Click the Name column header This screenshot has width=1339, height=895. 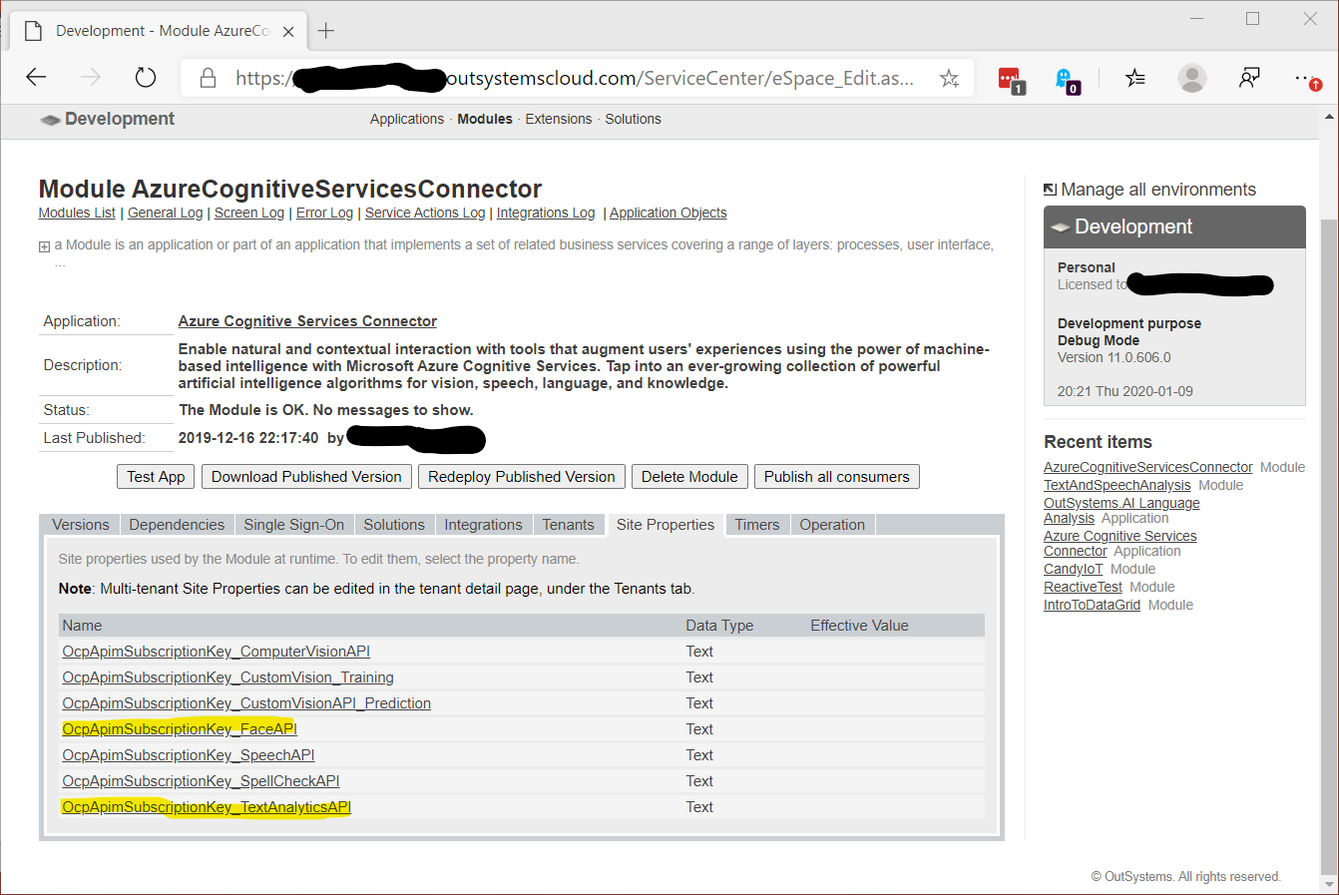[82, 626]
